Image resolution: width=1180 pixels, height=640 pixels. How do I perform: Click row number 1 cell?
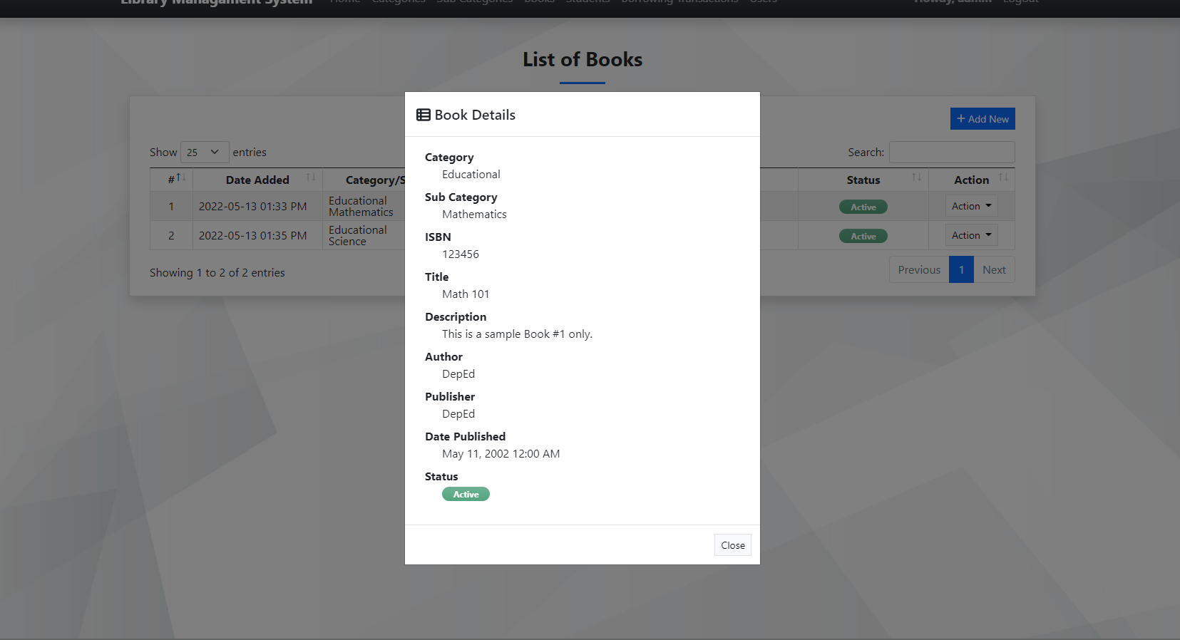[171, 206]
